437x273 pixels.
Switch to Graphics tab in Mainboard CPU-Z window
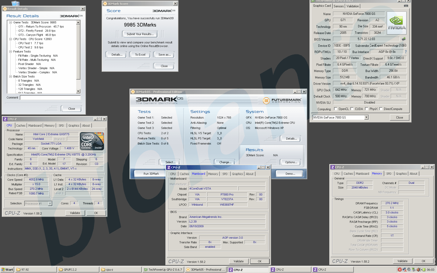click(x=237, y=174)
